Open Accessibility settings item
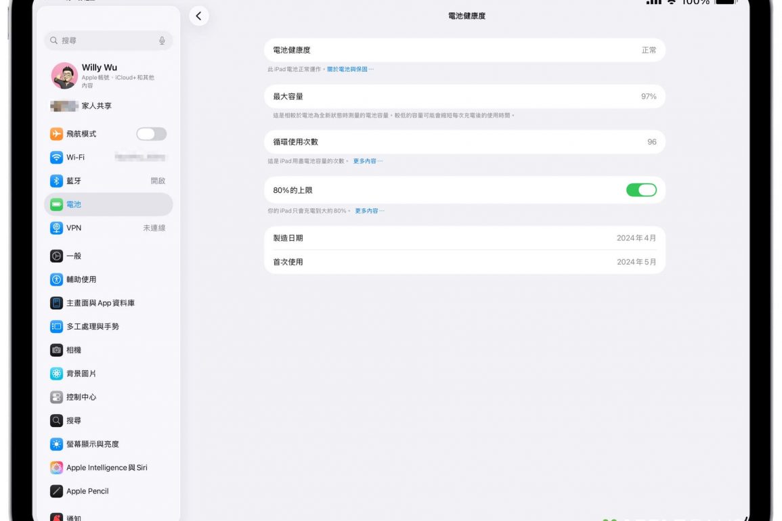Screen dimensions: 782x521 [108, 279]
